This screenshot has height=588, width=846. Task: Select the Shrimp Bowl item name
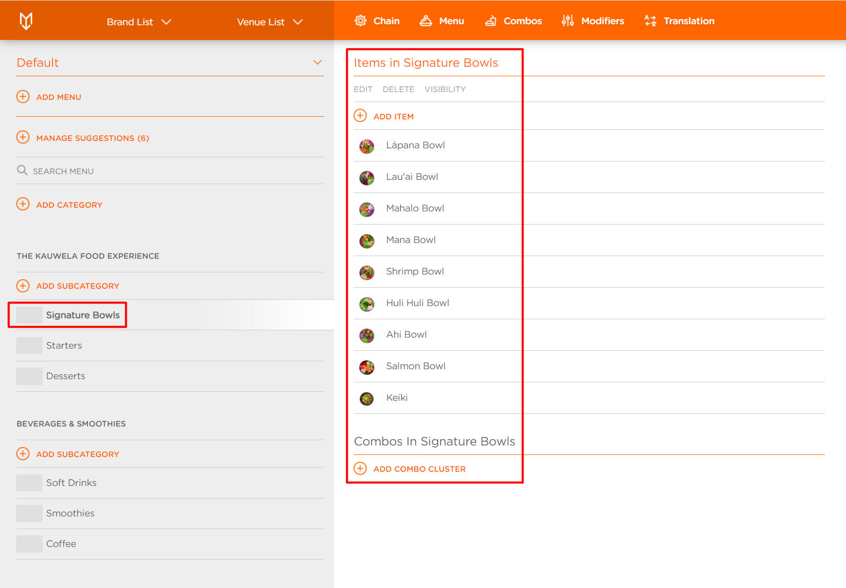[415, 271]
